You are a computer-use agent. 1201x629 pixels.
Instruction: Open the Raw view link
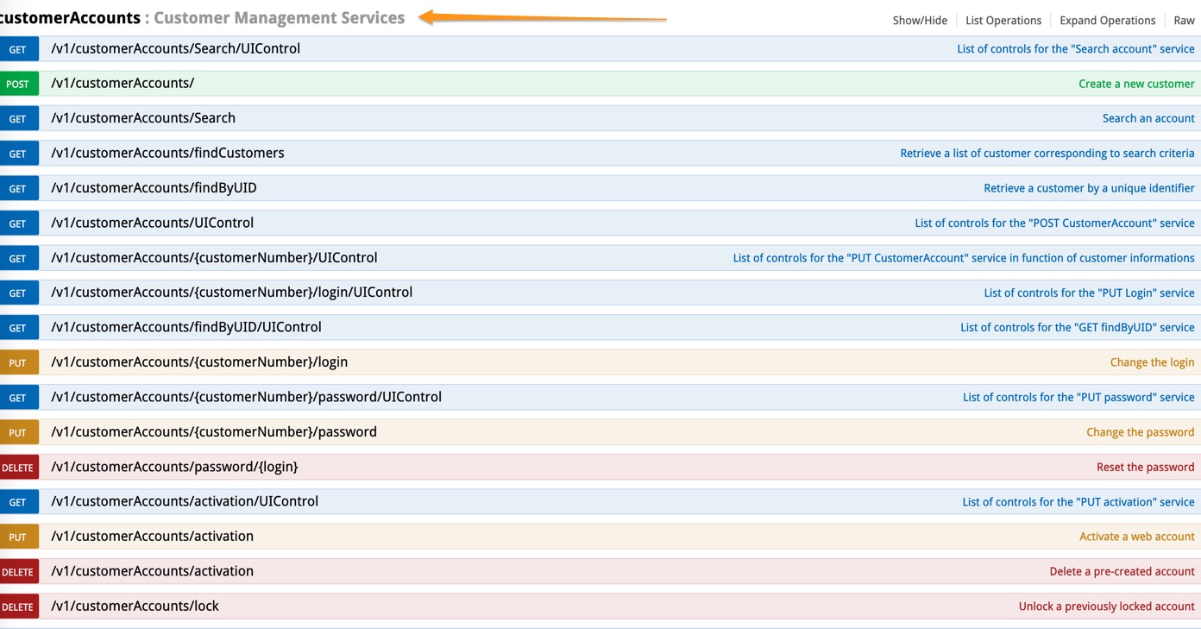click(1184, 20)
